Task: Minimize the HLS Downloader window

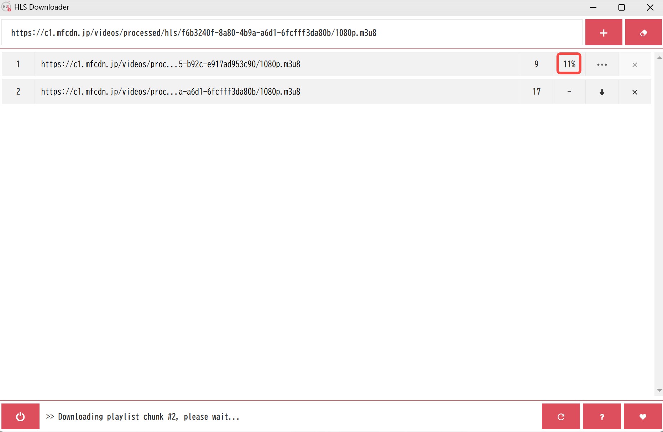Action: tap(593, 7)
